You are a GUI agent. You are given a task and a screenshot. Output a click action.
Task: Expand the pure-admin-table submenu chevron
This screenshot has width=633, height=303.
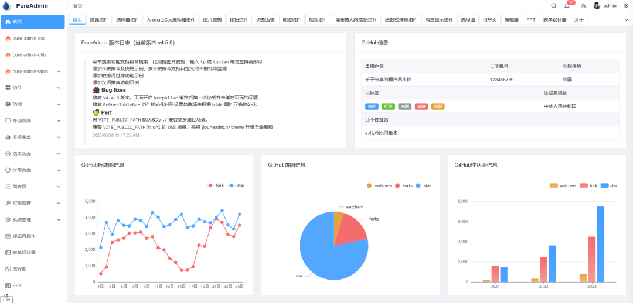point(59,71)
